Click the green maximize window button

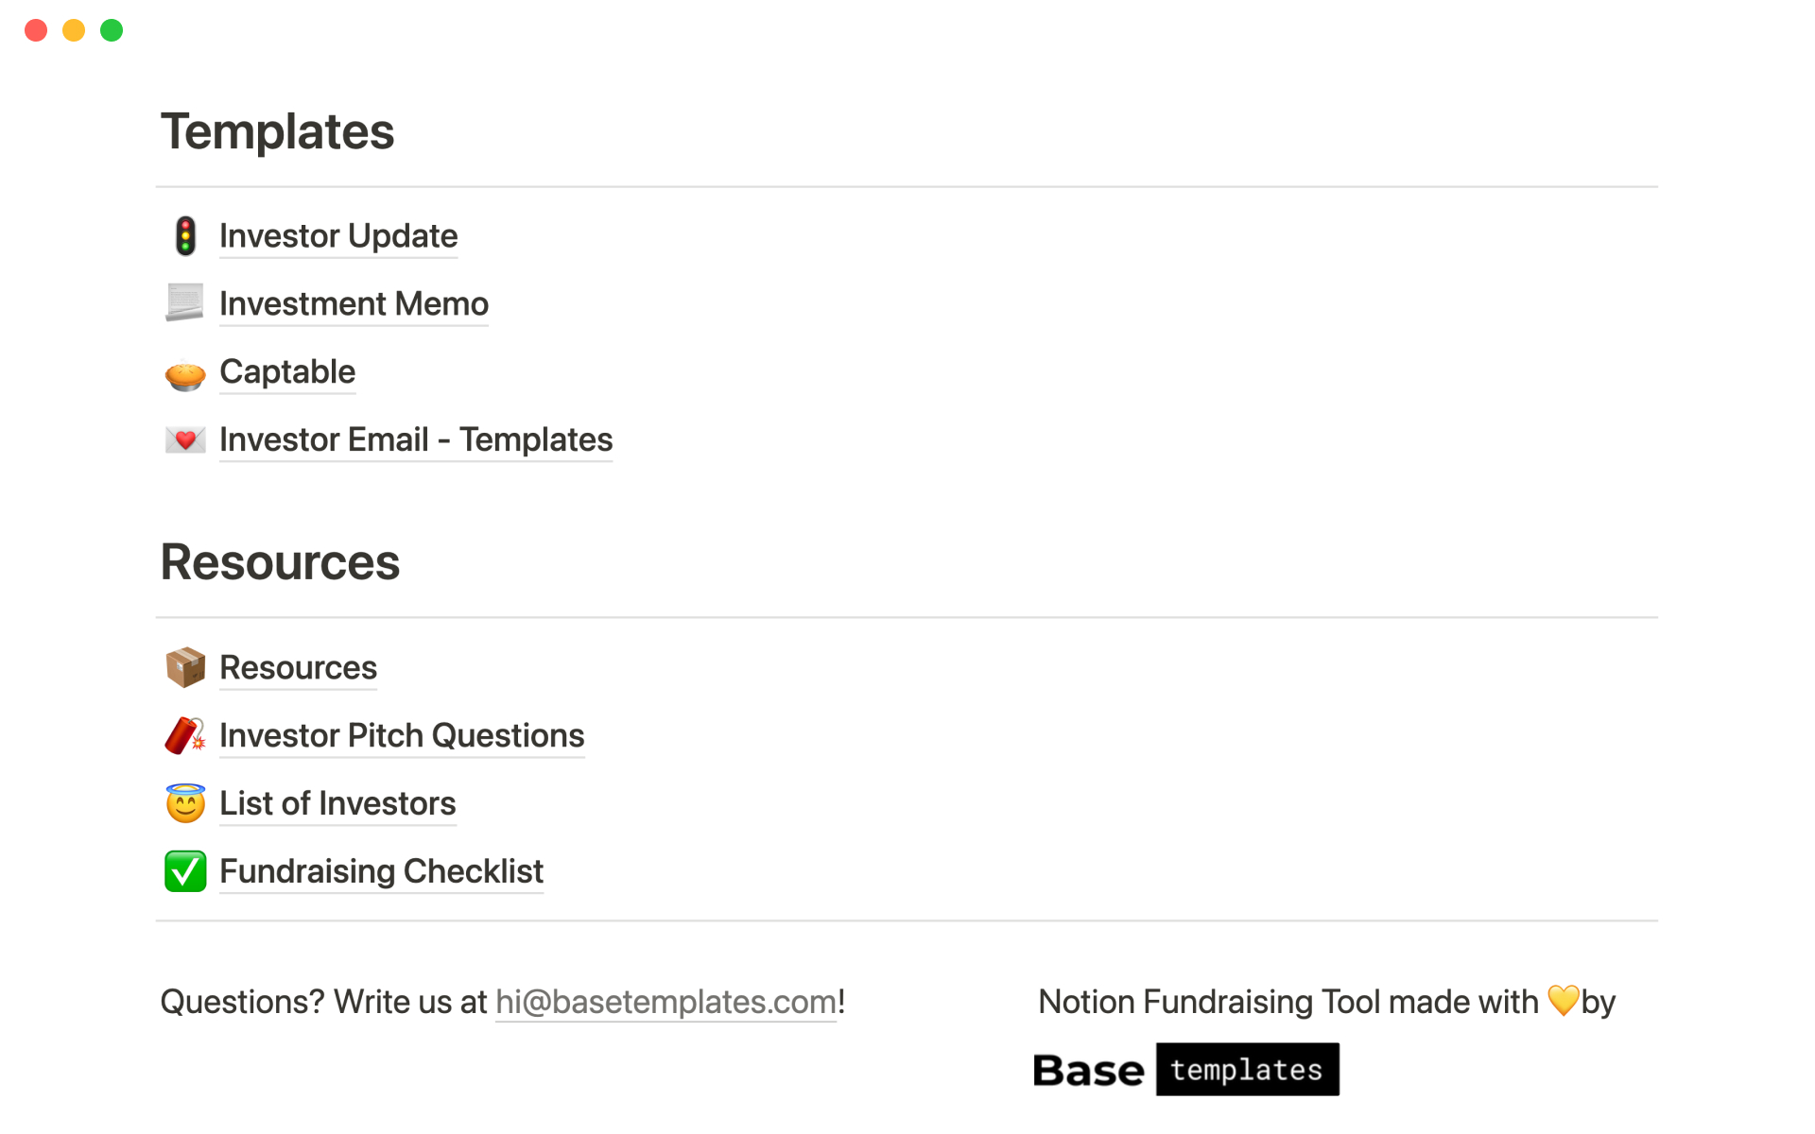coord(112,30)
